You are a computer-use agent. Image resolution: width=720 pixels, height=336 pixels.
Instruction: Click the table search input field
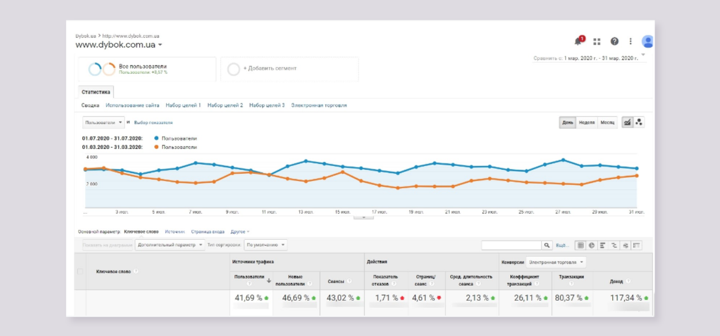[511, 245]
